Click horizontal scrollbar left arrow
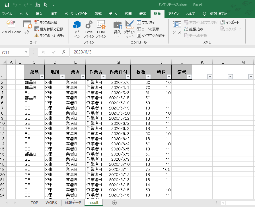The width and height of the screenshot is (255, 207). (223, 203)
